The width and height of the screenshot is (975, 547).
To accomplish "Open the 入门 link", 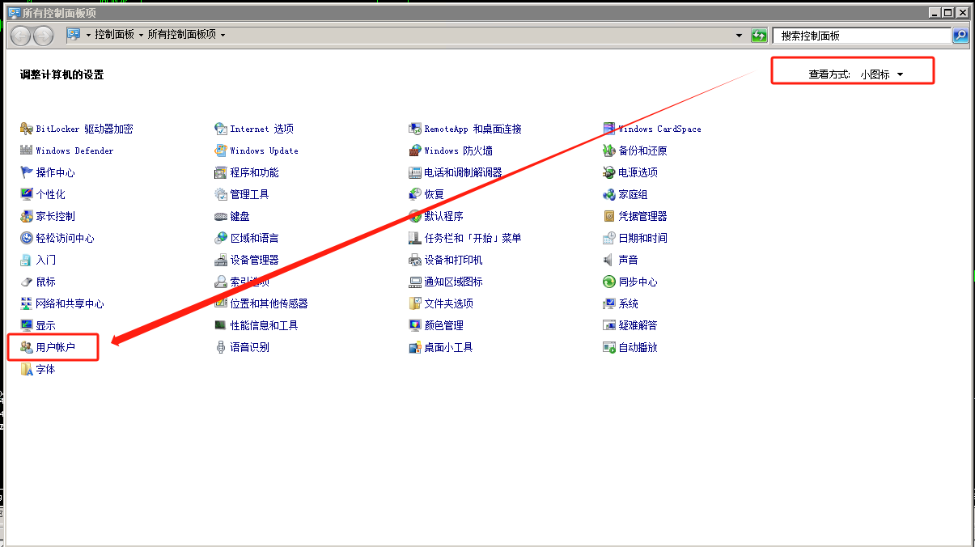I will click(x=45, y=260).
